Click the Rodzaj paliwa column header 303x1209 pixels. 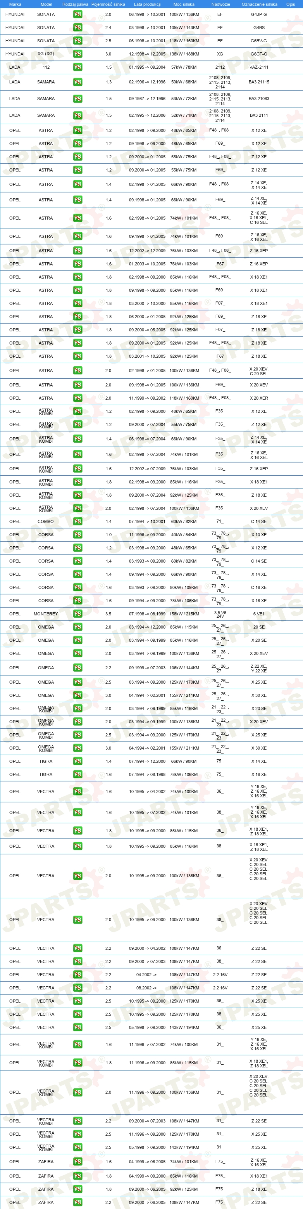click(x=75, y=4)
